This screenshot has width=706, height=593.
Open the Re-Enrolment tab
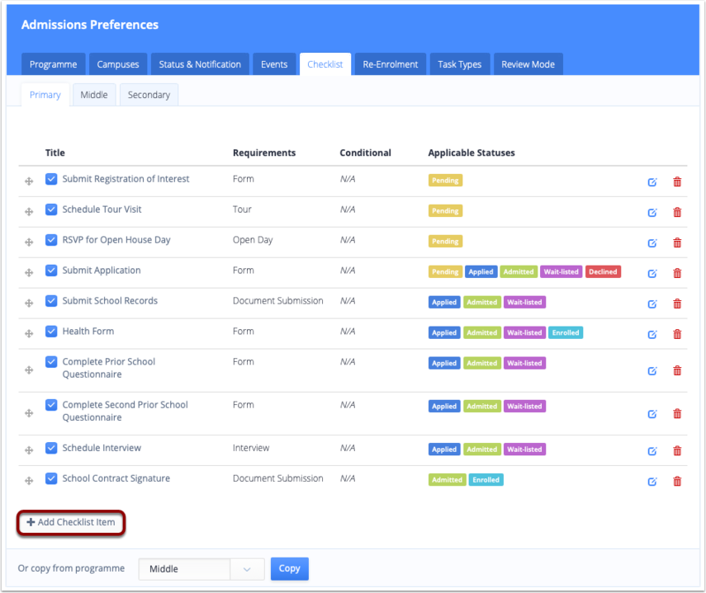[x=390, y=64]
